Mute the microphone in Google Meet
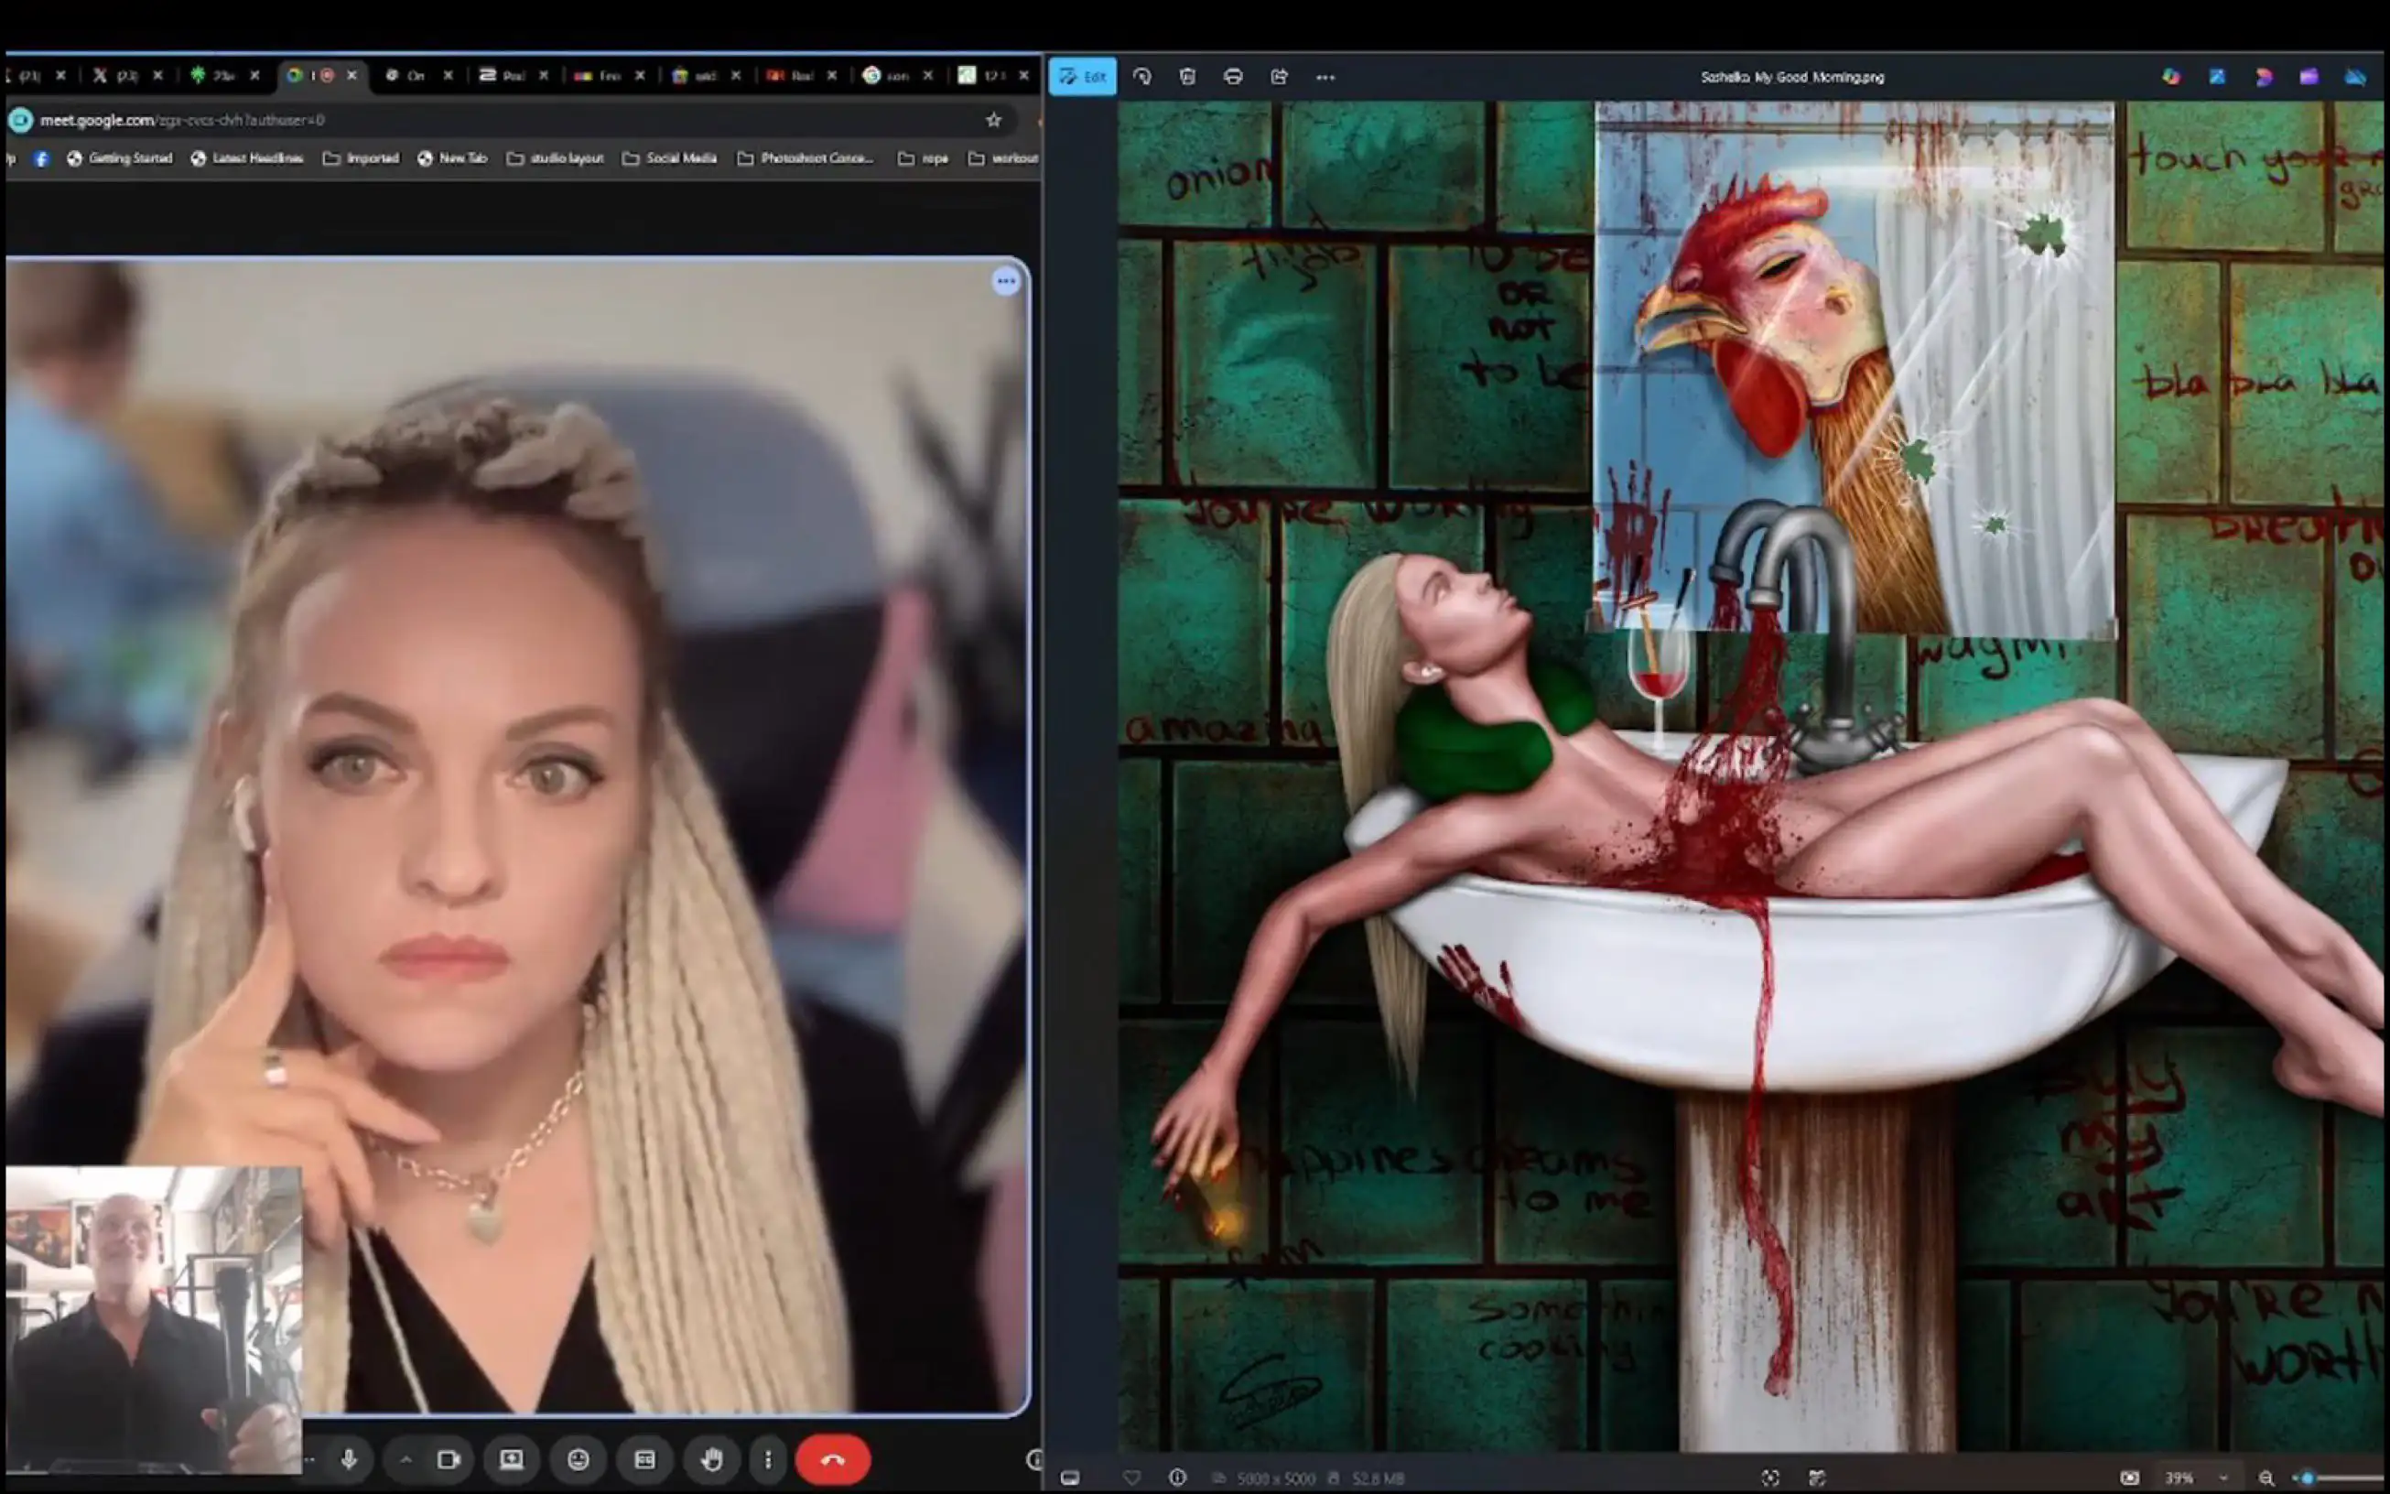This screenshot has height=1494, width=2390. pyautogui.click(x=349, y=1459)
